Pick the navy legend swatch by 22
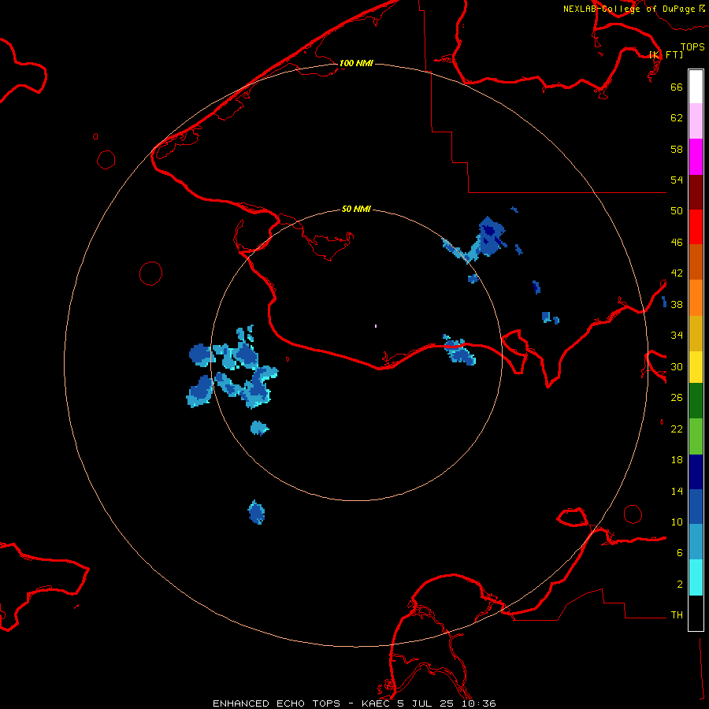The height and width of the screenshot is (709, 709). tap(696, 472)
